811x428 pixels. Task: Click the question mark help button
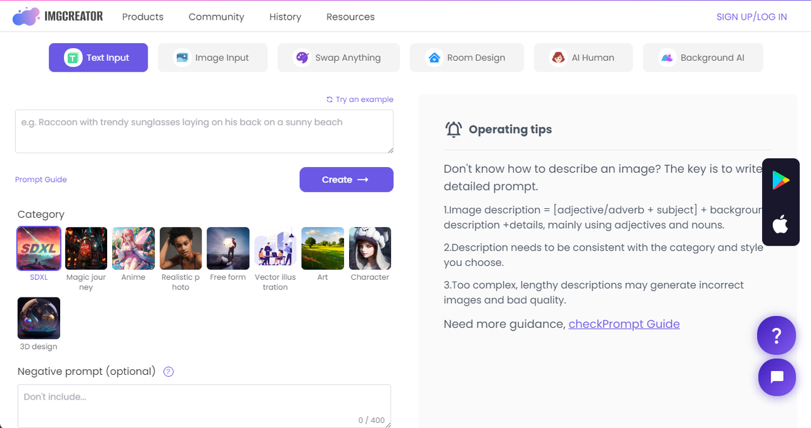(776, 336)
